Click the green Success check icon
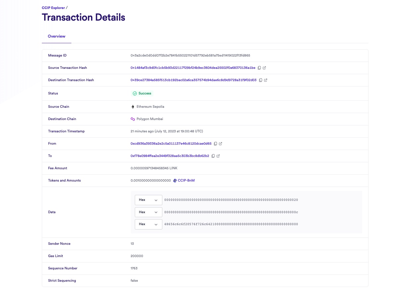Screen dimensions: 418x295 pyautogui.click(x=135, y=93)
